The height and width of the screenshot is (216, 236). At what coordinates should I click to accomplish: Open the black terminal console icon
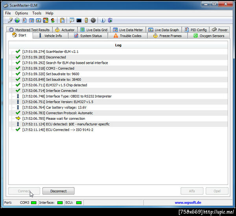point(79,20)
